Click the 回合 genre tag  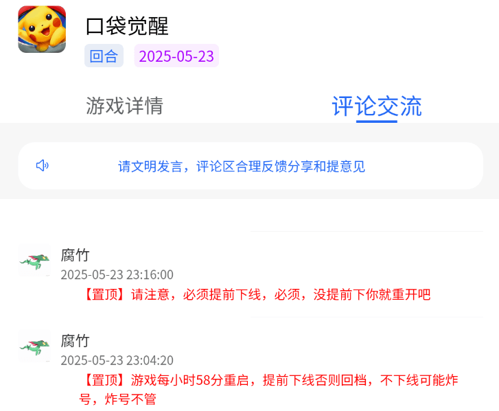tap(104, 56)
